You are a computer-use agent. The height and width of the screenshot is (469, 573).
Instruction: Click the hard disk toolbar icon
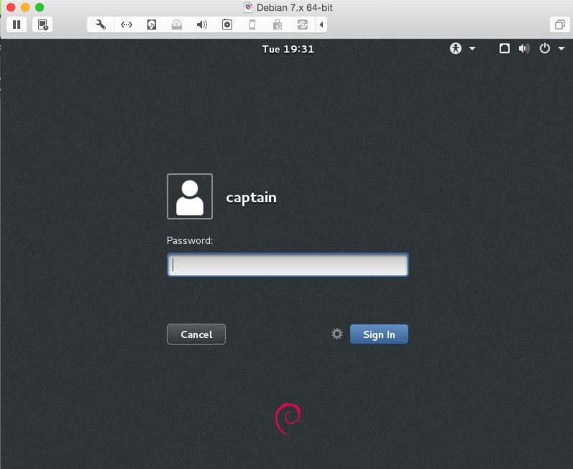tap(152, 24)
